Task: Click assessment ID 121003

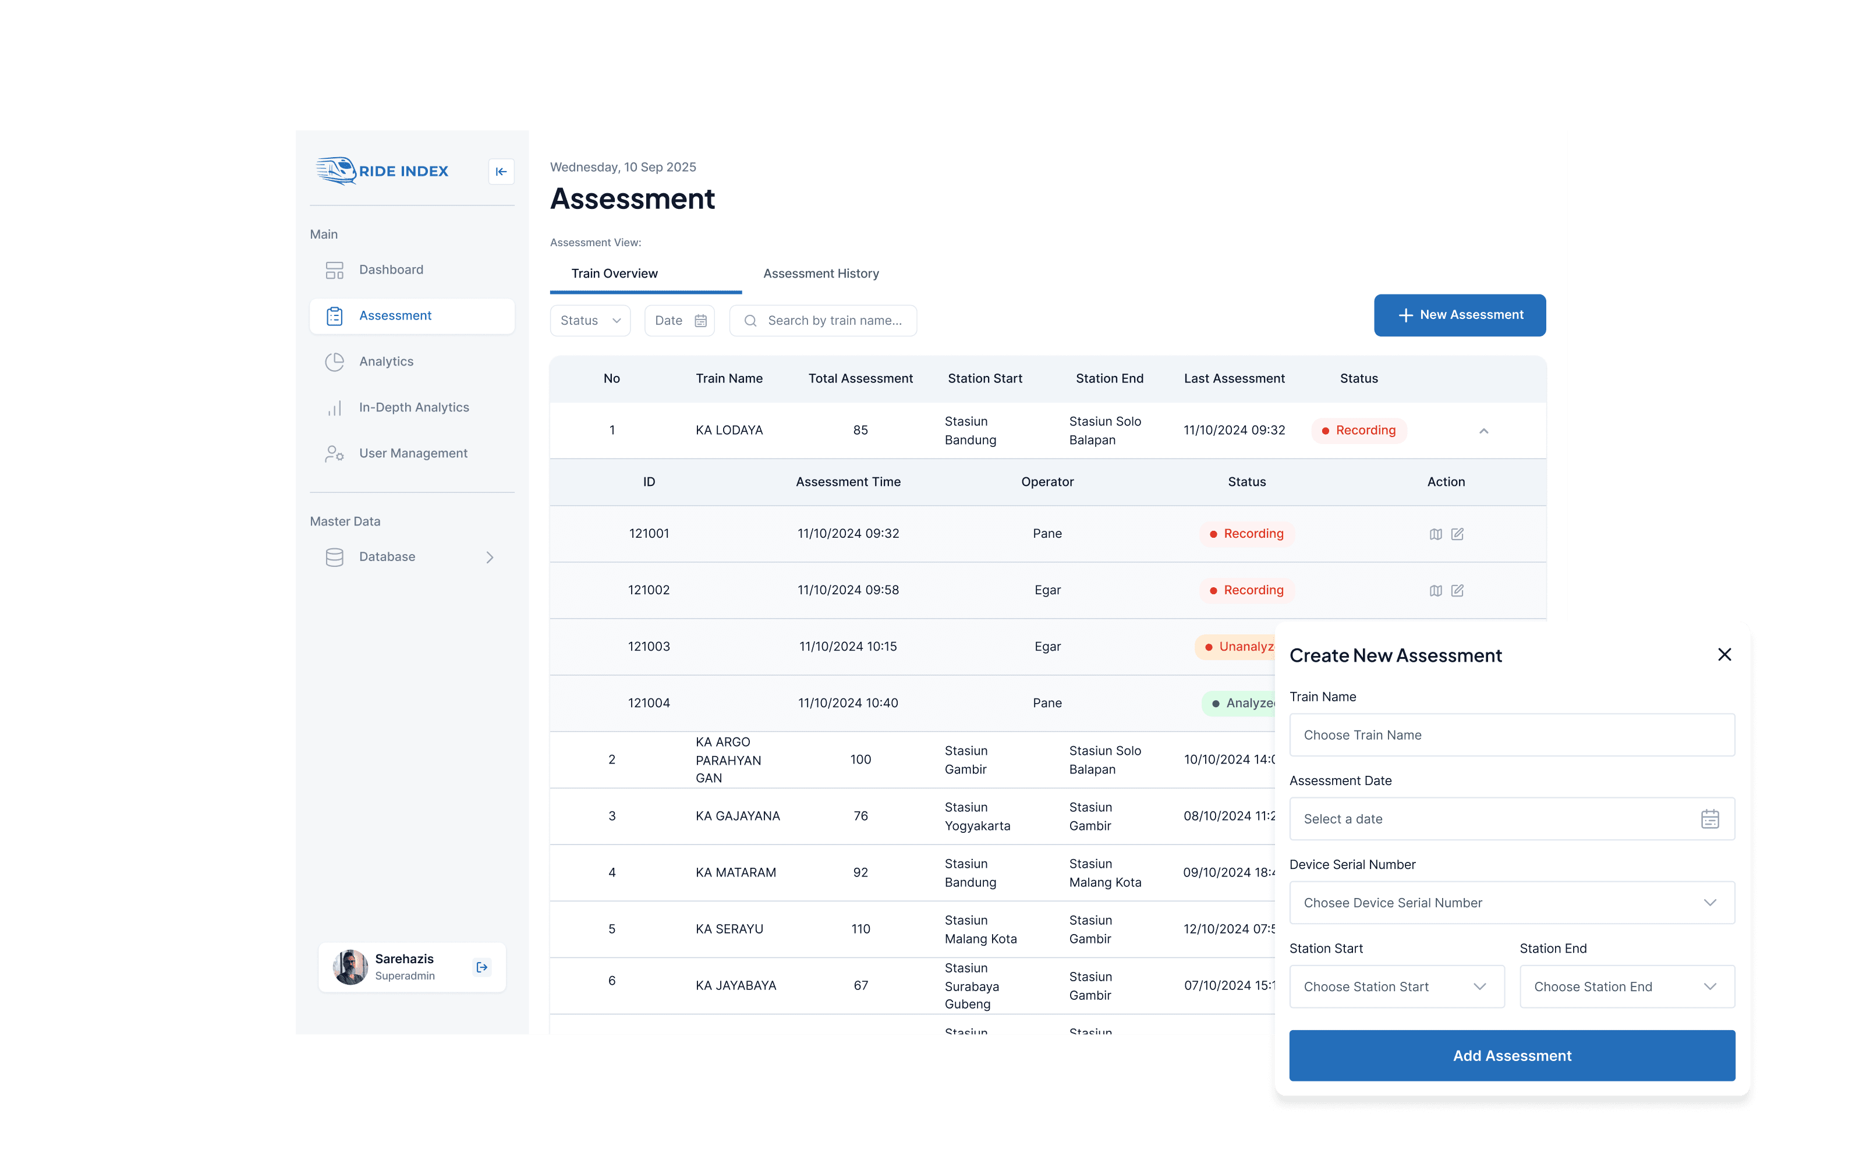Action: tap(649, 647)
